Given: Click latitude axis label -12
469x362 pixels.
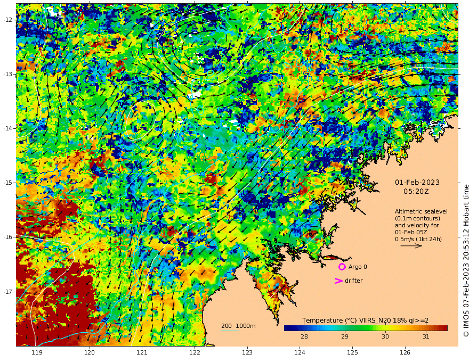Looking at the screenshot, I should [8, 20].
